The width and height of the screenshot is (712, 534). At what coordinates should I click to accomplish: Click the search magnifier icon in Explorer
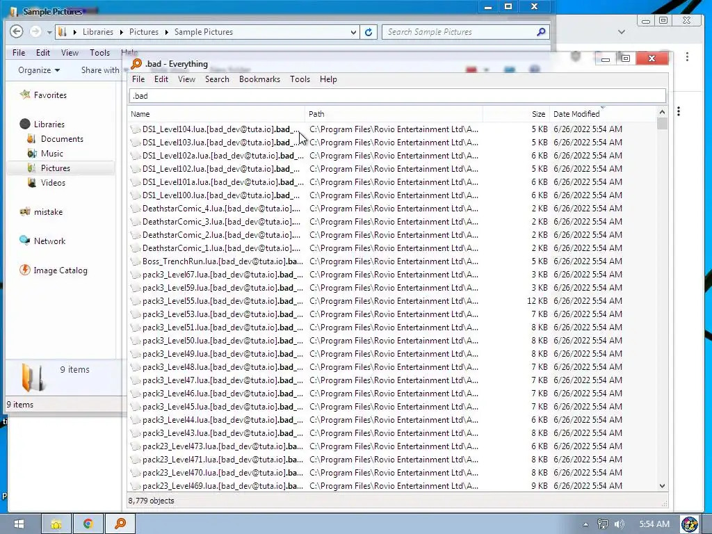click(541, 32)
